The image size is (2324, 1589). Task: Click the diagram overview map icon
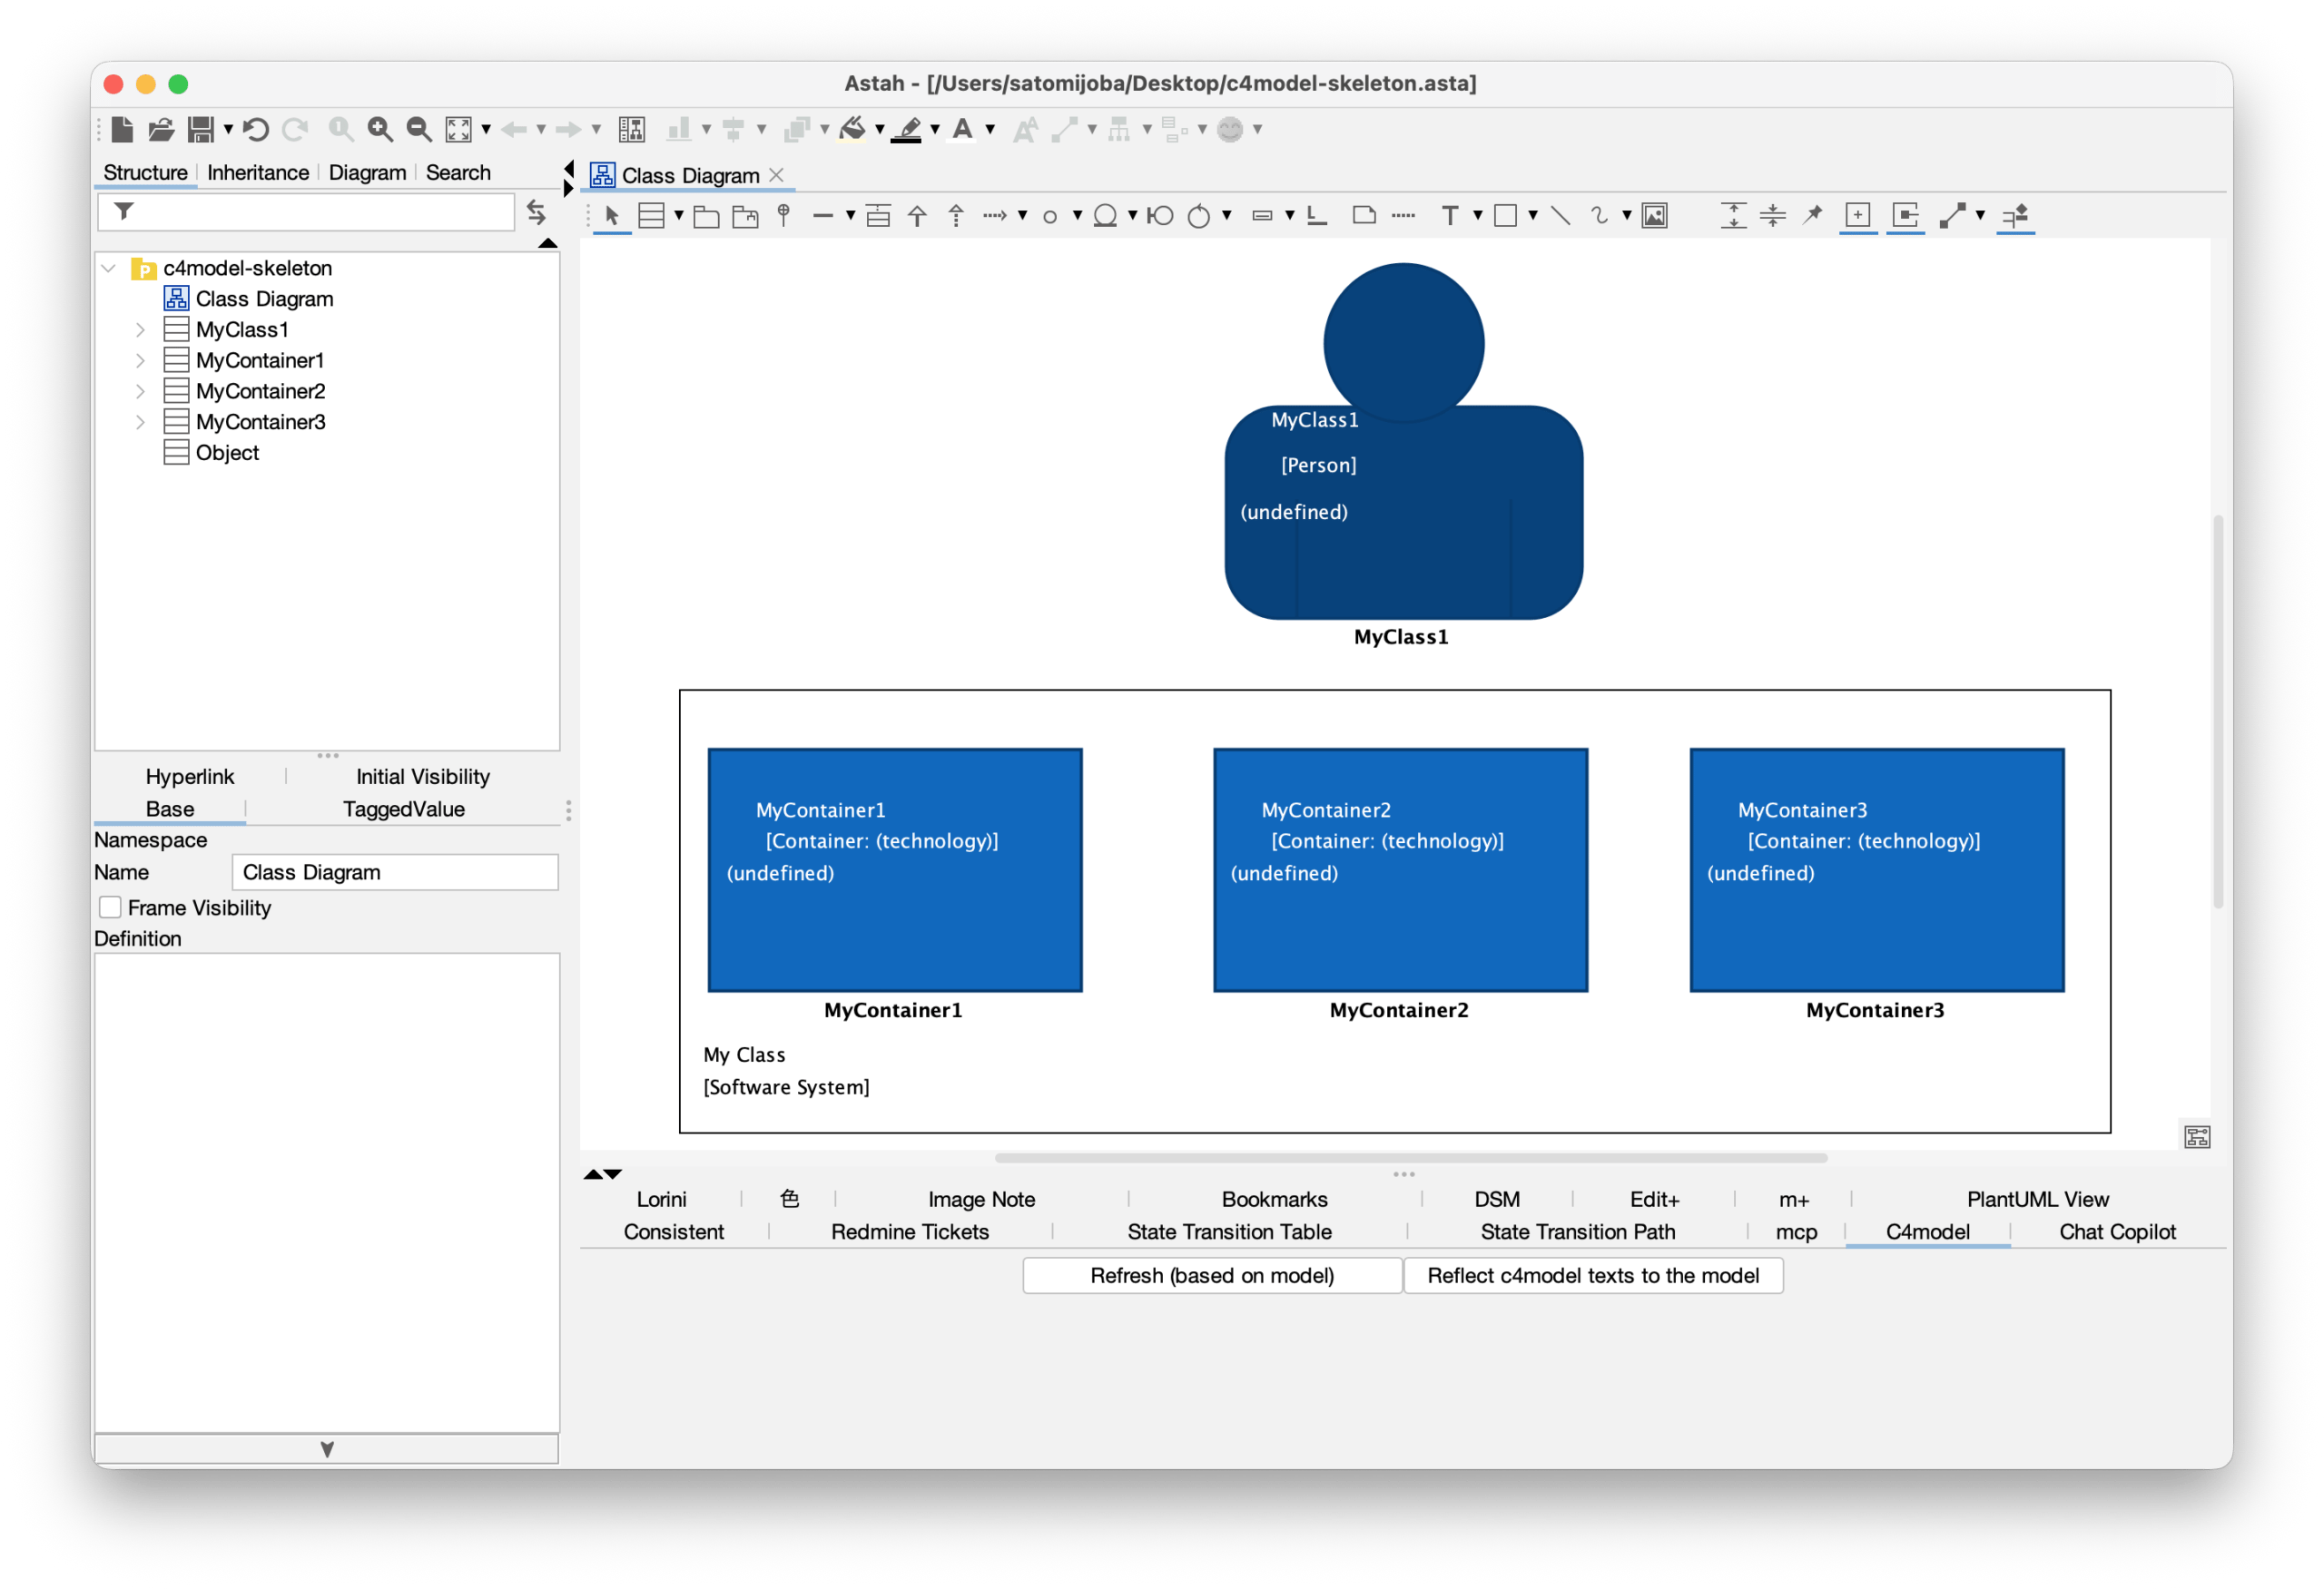click(x=2197, y=1136)
